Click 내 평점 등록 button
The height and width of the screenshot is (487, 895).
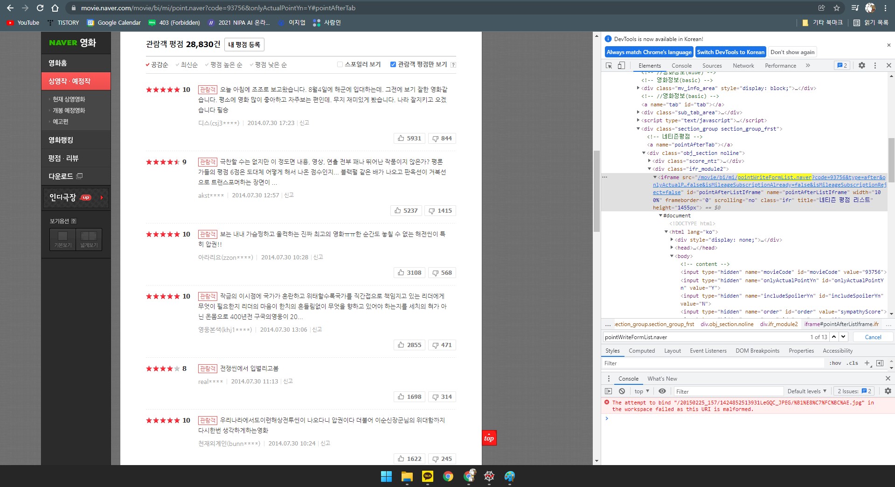click(244, 44)
